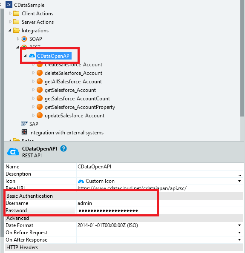The image size is (245, 253).
Task: Expand the deleteSalesforce_Account method
Action: click(33, 73)
